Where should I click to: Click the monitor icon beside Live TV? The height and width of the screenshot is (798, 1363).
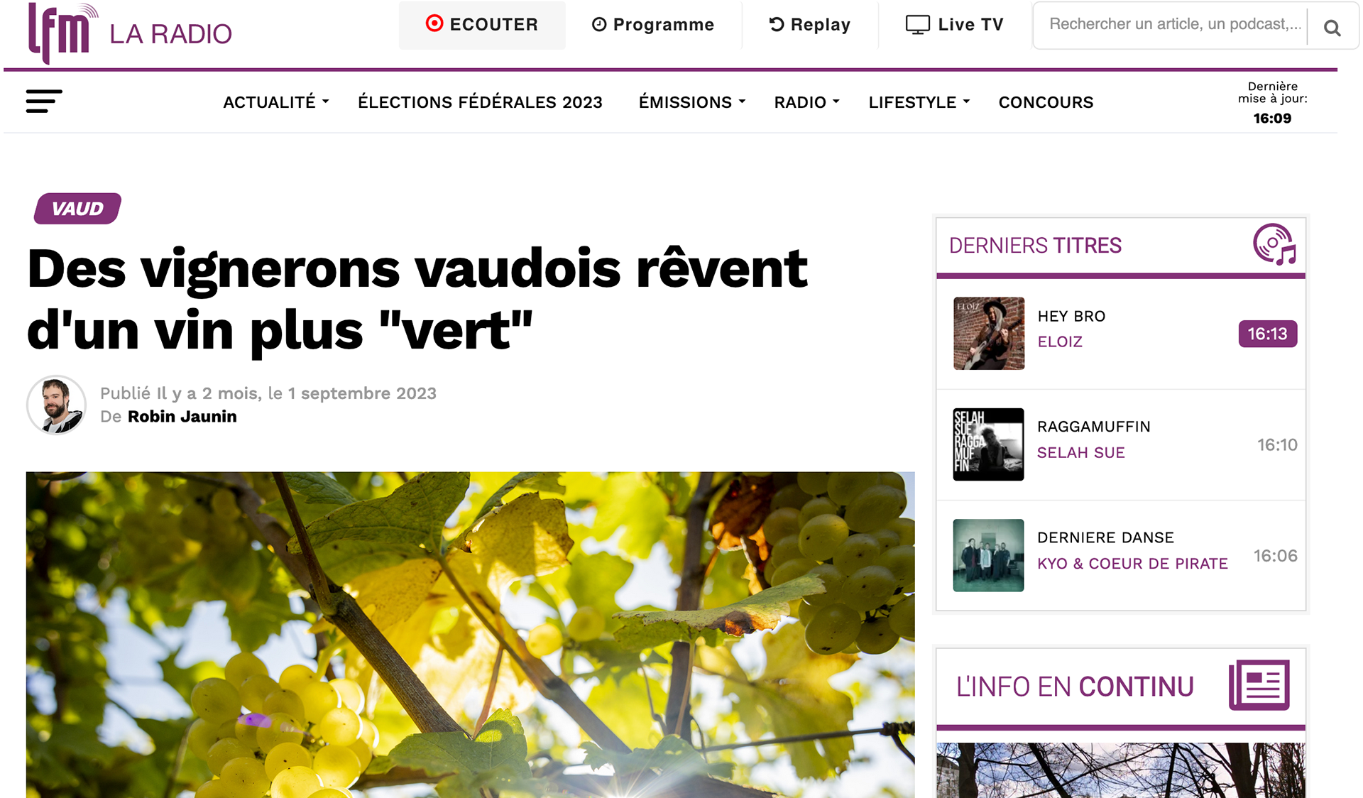tap(917, 25)
